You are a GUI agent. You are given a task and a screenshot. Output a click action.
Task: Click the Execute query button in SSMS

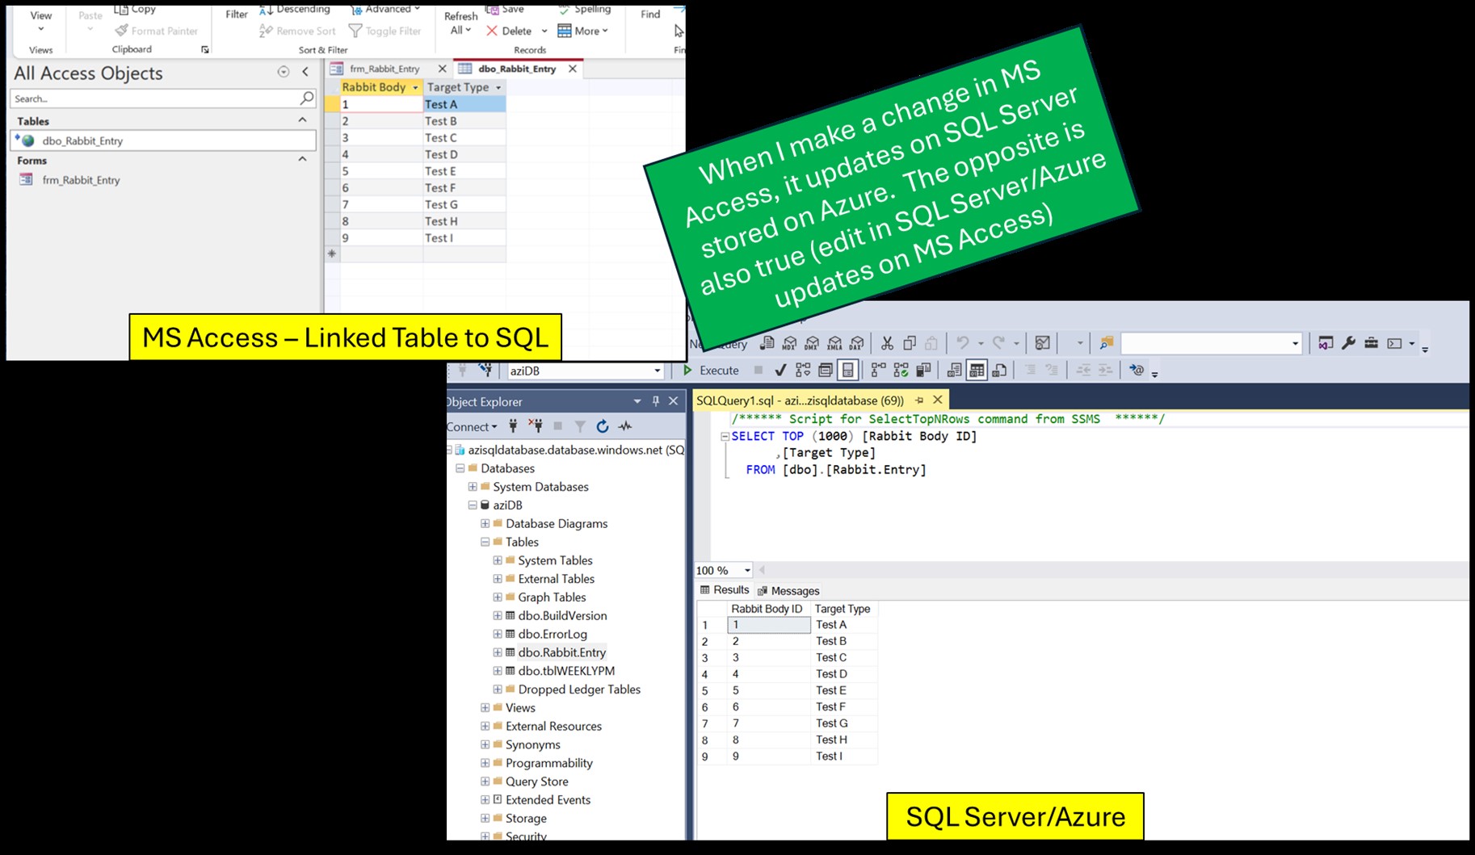tap(711, 371)
